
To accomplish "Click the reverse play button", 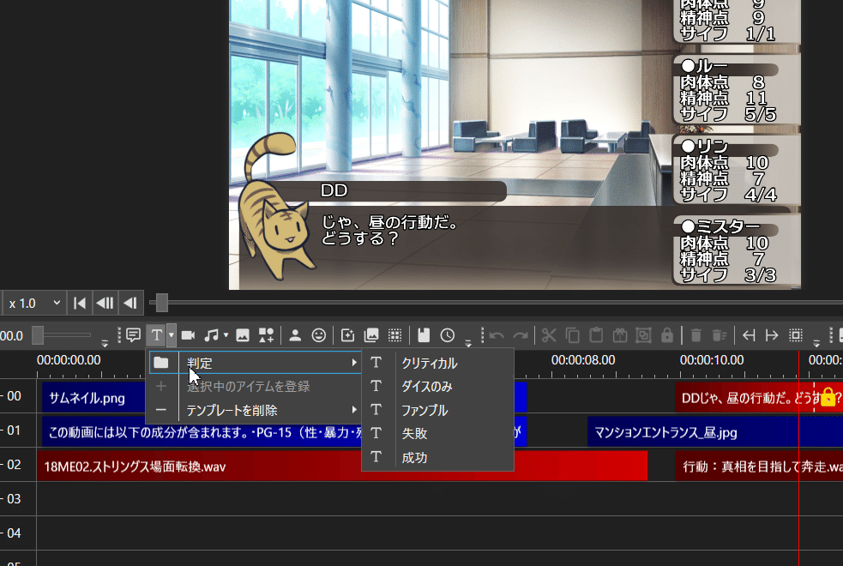I will pos(130,304).
